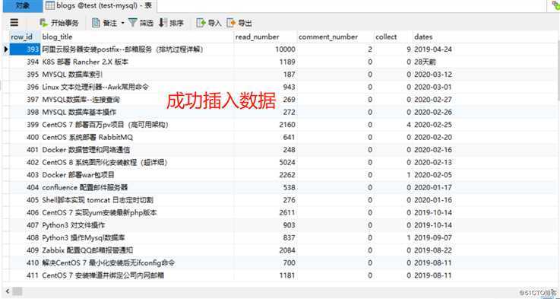
Task: Select row_id cell 406
Action: [24, 213]
